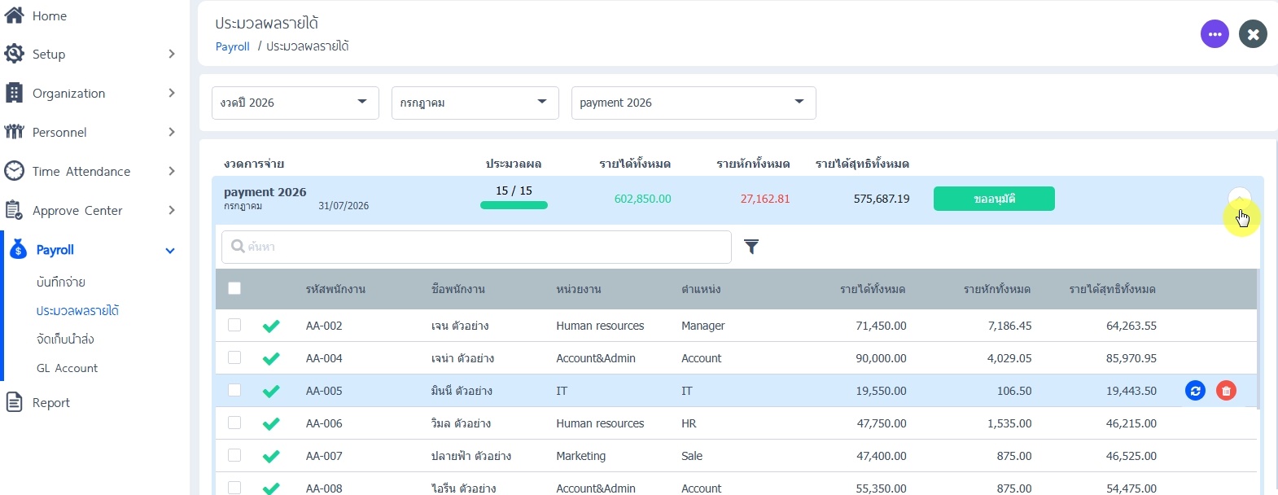Open the ประมวลผลรายได้ submenu item
1278x495 pixels.
click(x=77, y=311)
